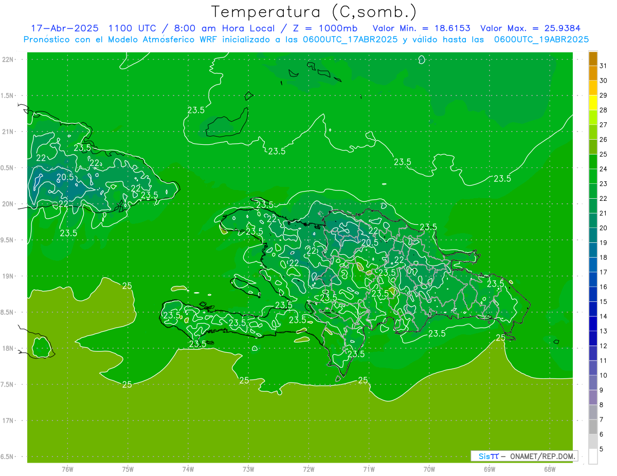Click the '9.5N' latitude axis label
The height and width of the screenshot is (476, 617).
click(8, 240)
